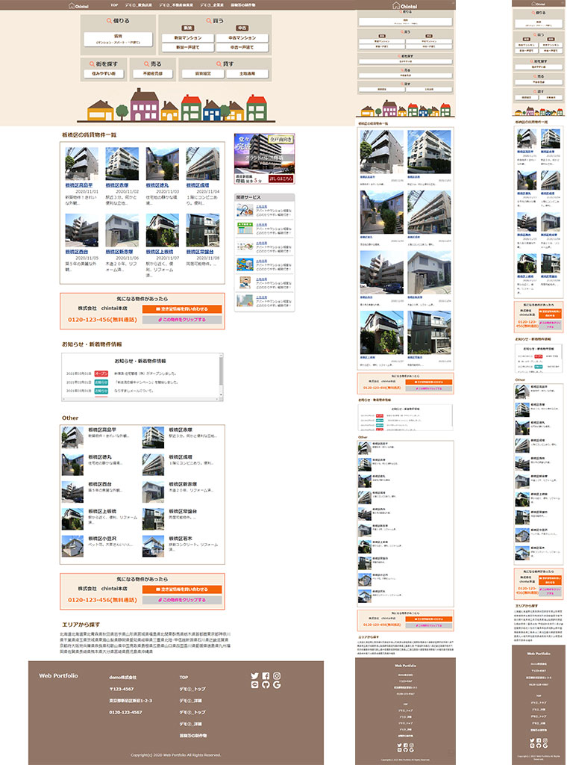
Task: Select TOP in the desktop header navigation
Action: point(114,4)
